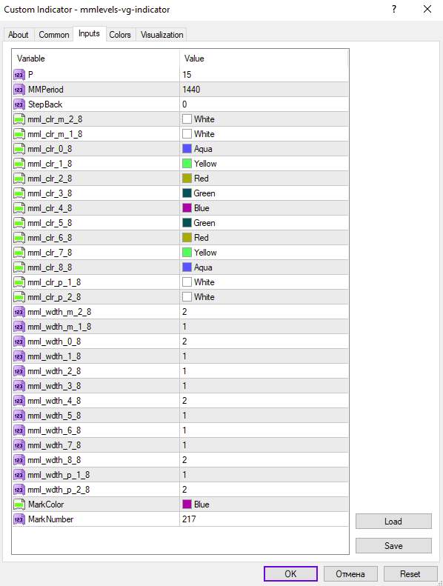Click the color icon beside mml_clr_m_2_8
The image size is (443, 586).
19,119
